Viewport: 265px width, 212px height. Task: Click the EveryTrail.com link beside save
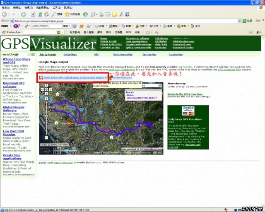[123, 77]
